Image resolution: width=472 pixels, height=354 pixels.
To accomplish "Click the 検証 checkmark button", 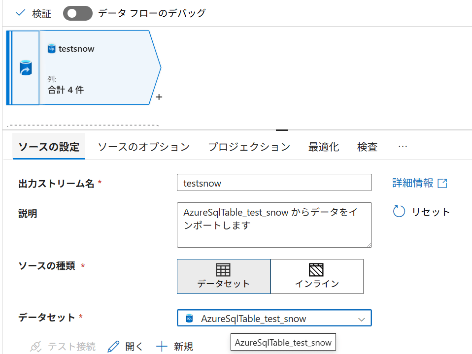I will coord(33,13).
